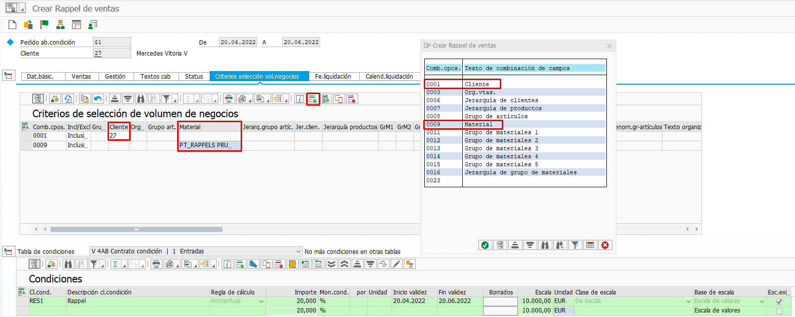Toggle the Esc.exi checkbox in the second condition row

pyautogui.click(x=779, y=311)
